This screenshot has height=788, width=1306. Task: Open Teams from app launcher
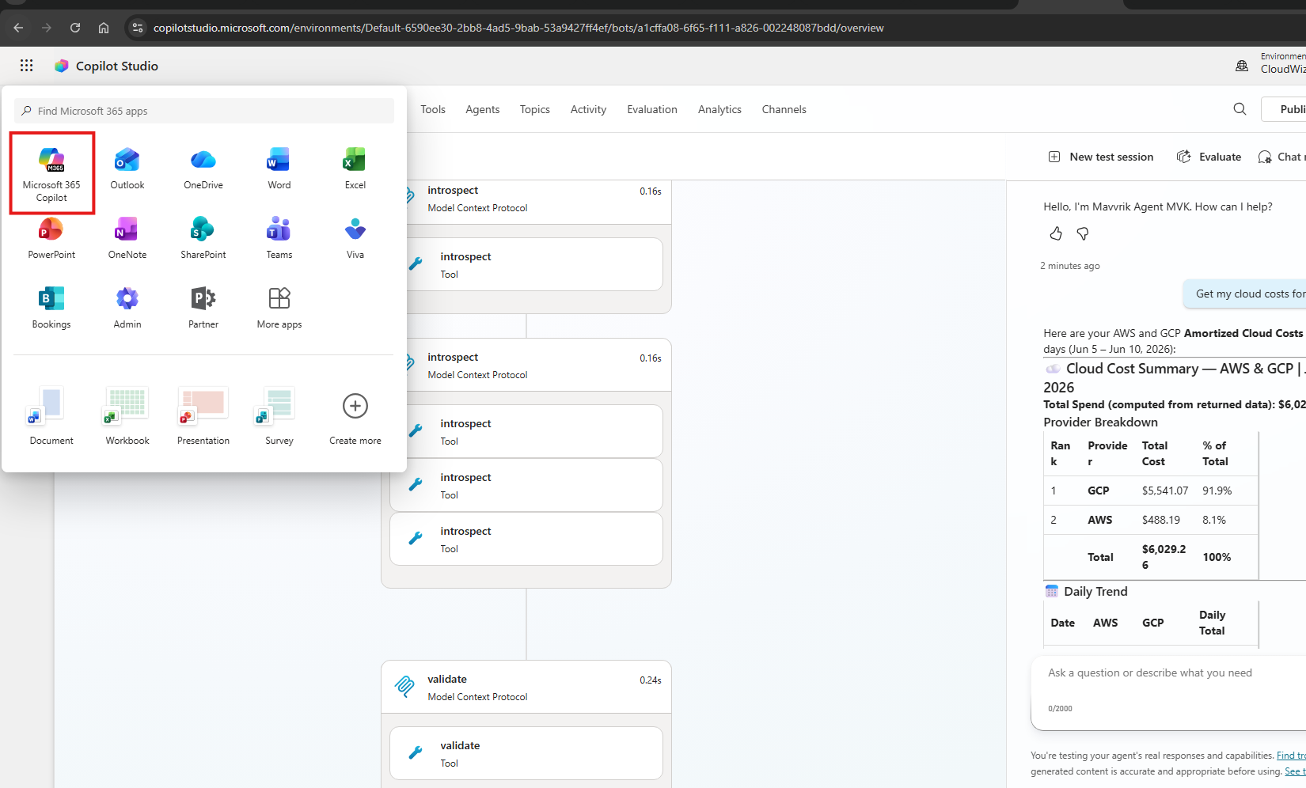[x=279, y=239]
